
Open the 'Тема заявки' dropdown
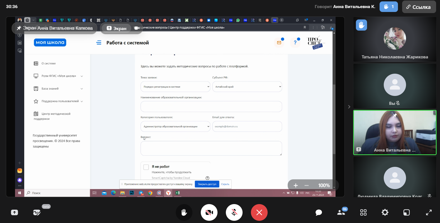pyautogui.click(x=175, y=87)
